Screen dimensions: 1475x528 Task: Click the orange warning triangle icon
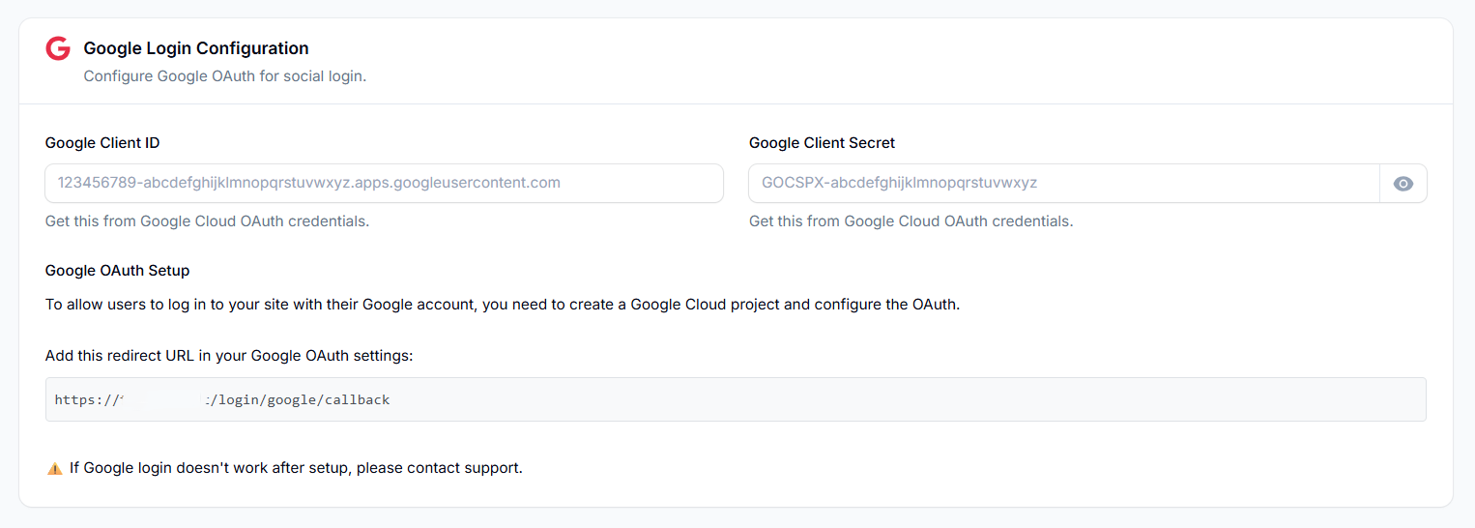pyautogui.click(x=55, y=469)
